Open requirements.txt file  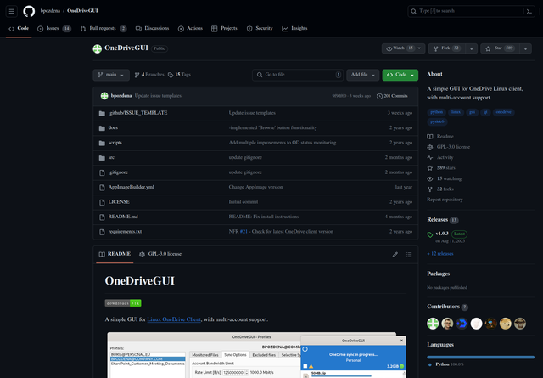click(125, 232)
